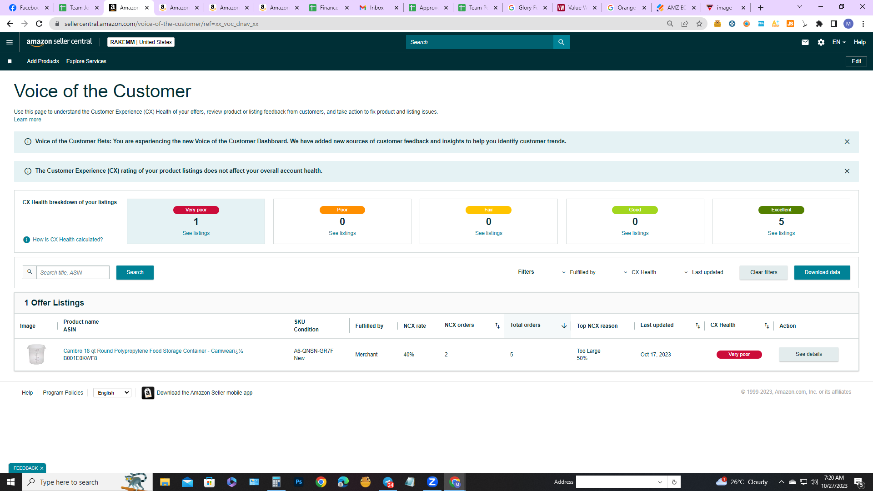
Task: Click the Program Policies footer link
Action: click(63, 393)
